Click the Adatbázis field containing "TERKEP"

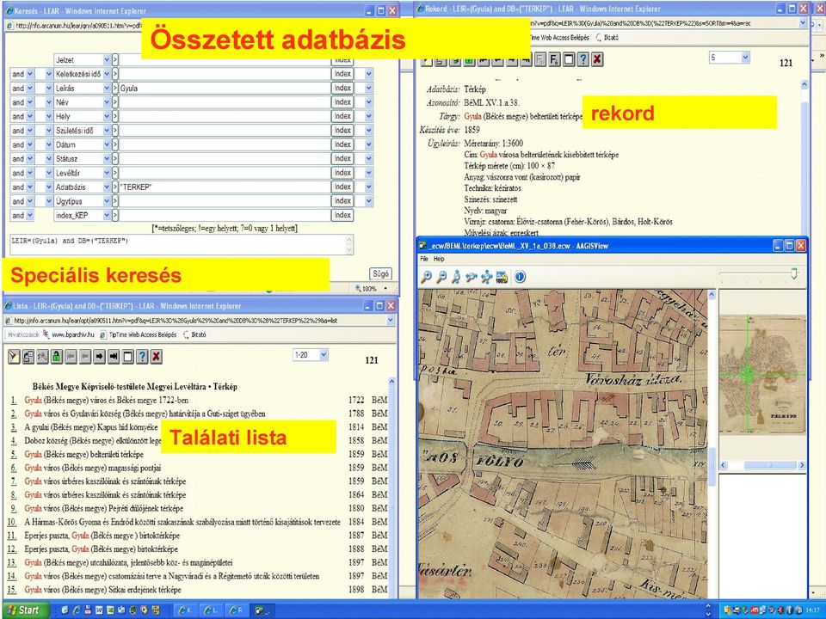(x=224, y=187)
